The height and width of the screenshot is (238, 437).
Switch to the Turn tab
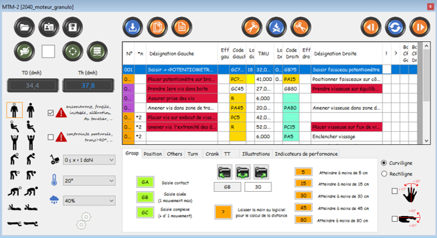pos(192,154)
